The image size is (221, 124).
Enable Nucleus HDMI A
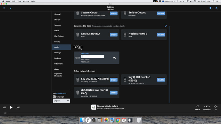click(x=114, y=35)
